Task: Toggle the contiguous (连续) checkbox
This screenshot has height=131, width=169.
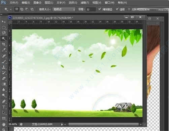Action: [117, 9]
